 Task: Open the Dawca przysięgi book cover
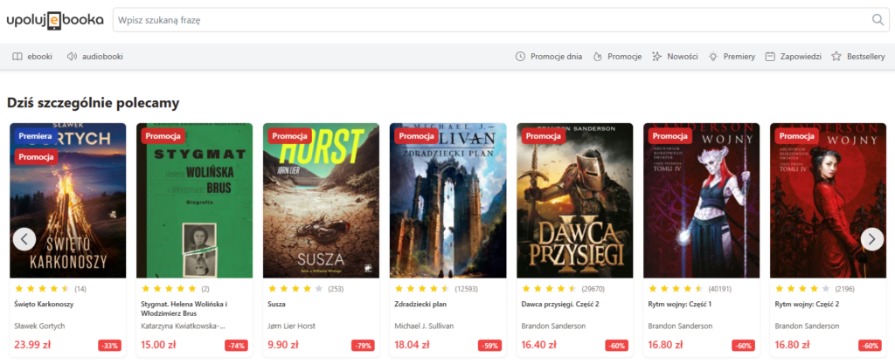575,201
